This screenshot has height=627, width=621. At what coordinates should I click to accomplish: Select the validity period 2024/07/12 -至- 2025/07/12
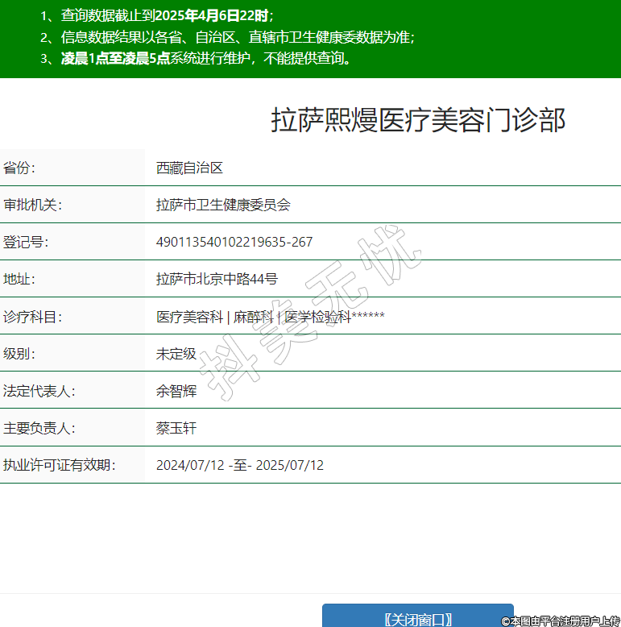[x=240, y=465]
